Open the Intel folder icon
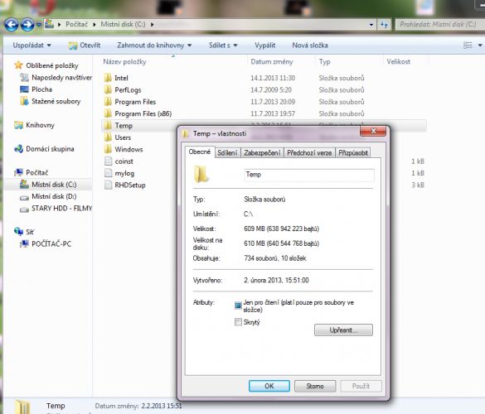The image size is (485, 414). click(108, 78)
